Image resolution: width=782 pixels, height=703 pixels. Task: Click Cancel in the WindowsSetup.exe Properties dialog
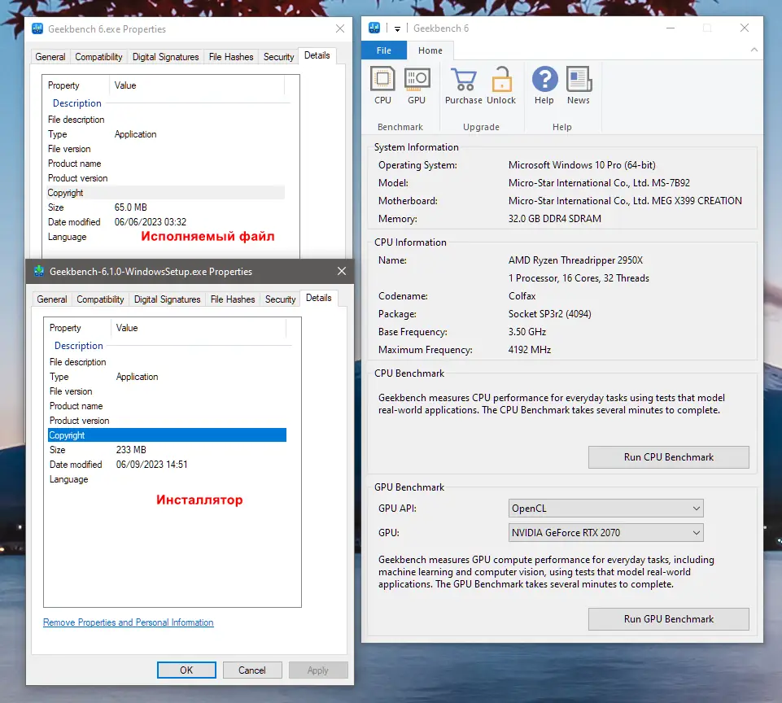click(x=252, y=670)
